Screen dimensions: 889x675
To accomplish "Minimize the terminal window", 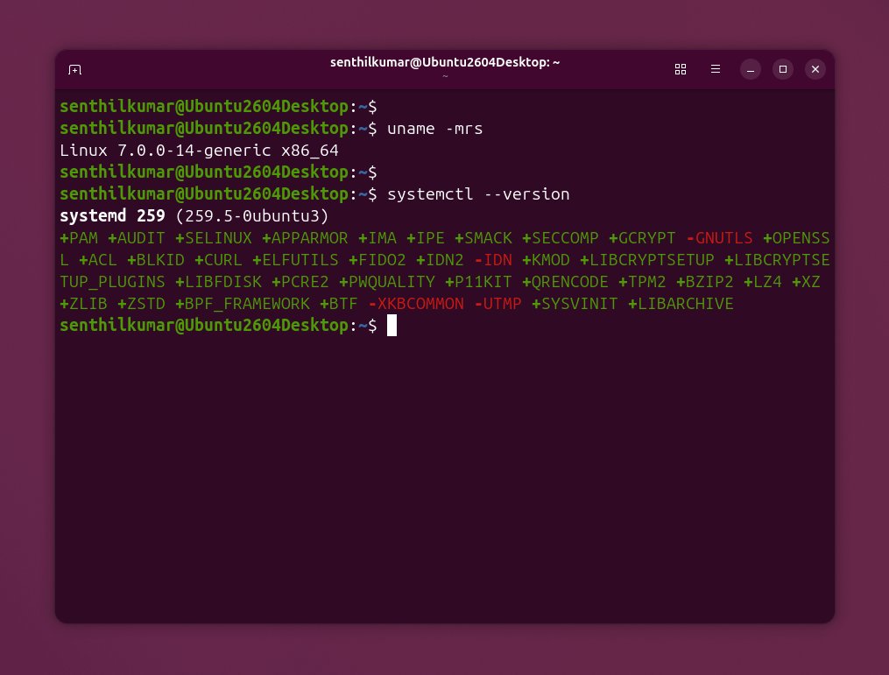I will click(751, 69).
